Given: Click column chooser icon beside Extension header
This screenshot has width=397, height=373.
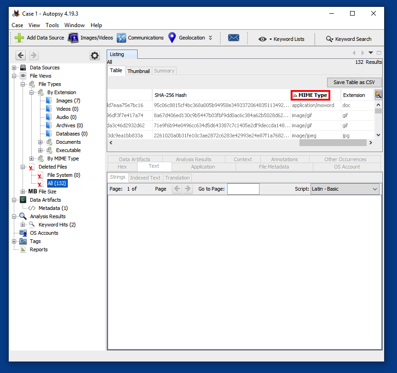Looking at the screenshot, I should 378,95.
